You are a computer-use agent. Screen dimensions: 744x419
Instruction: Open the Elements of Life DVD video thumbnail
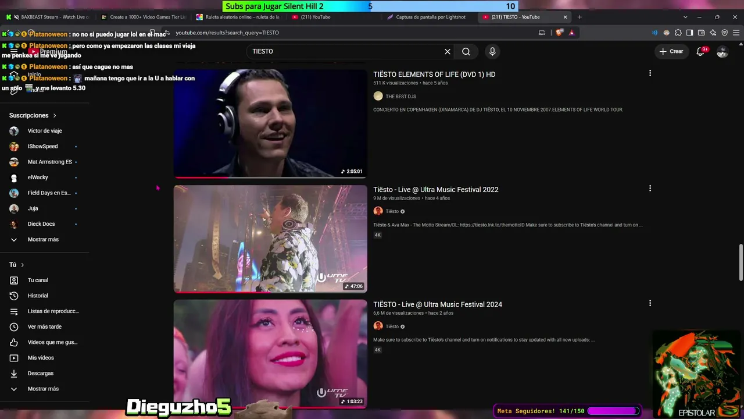[270, 123]
